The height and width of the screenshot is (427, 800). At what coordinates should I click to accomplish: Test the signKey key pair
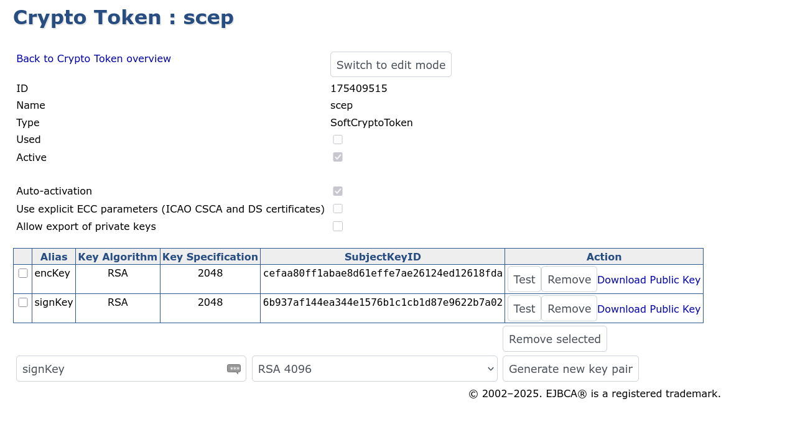point(524,309)
